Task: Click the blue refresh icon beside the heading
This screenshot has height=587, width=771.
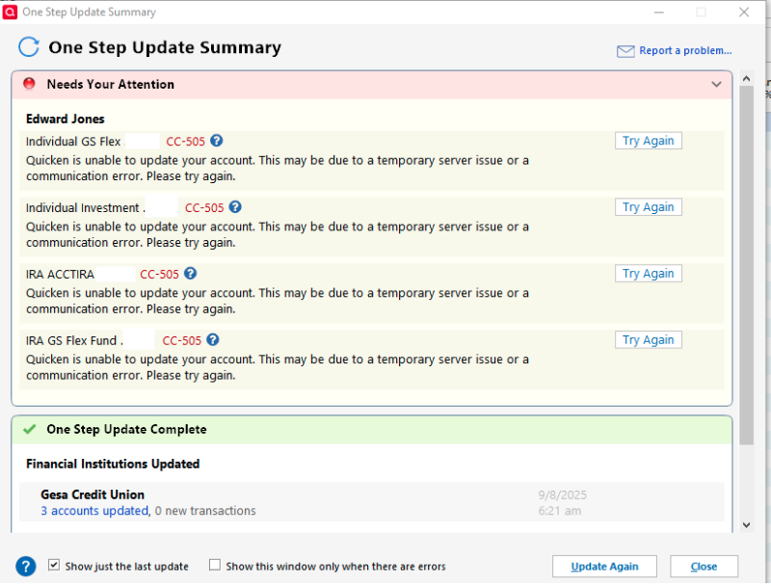Action: point(29,47)
